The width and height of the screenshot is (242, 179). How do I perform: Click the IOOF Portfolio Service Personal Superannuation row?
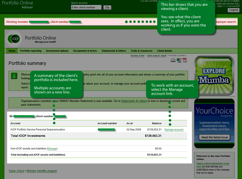point(98,129)
